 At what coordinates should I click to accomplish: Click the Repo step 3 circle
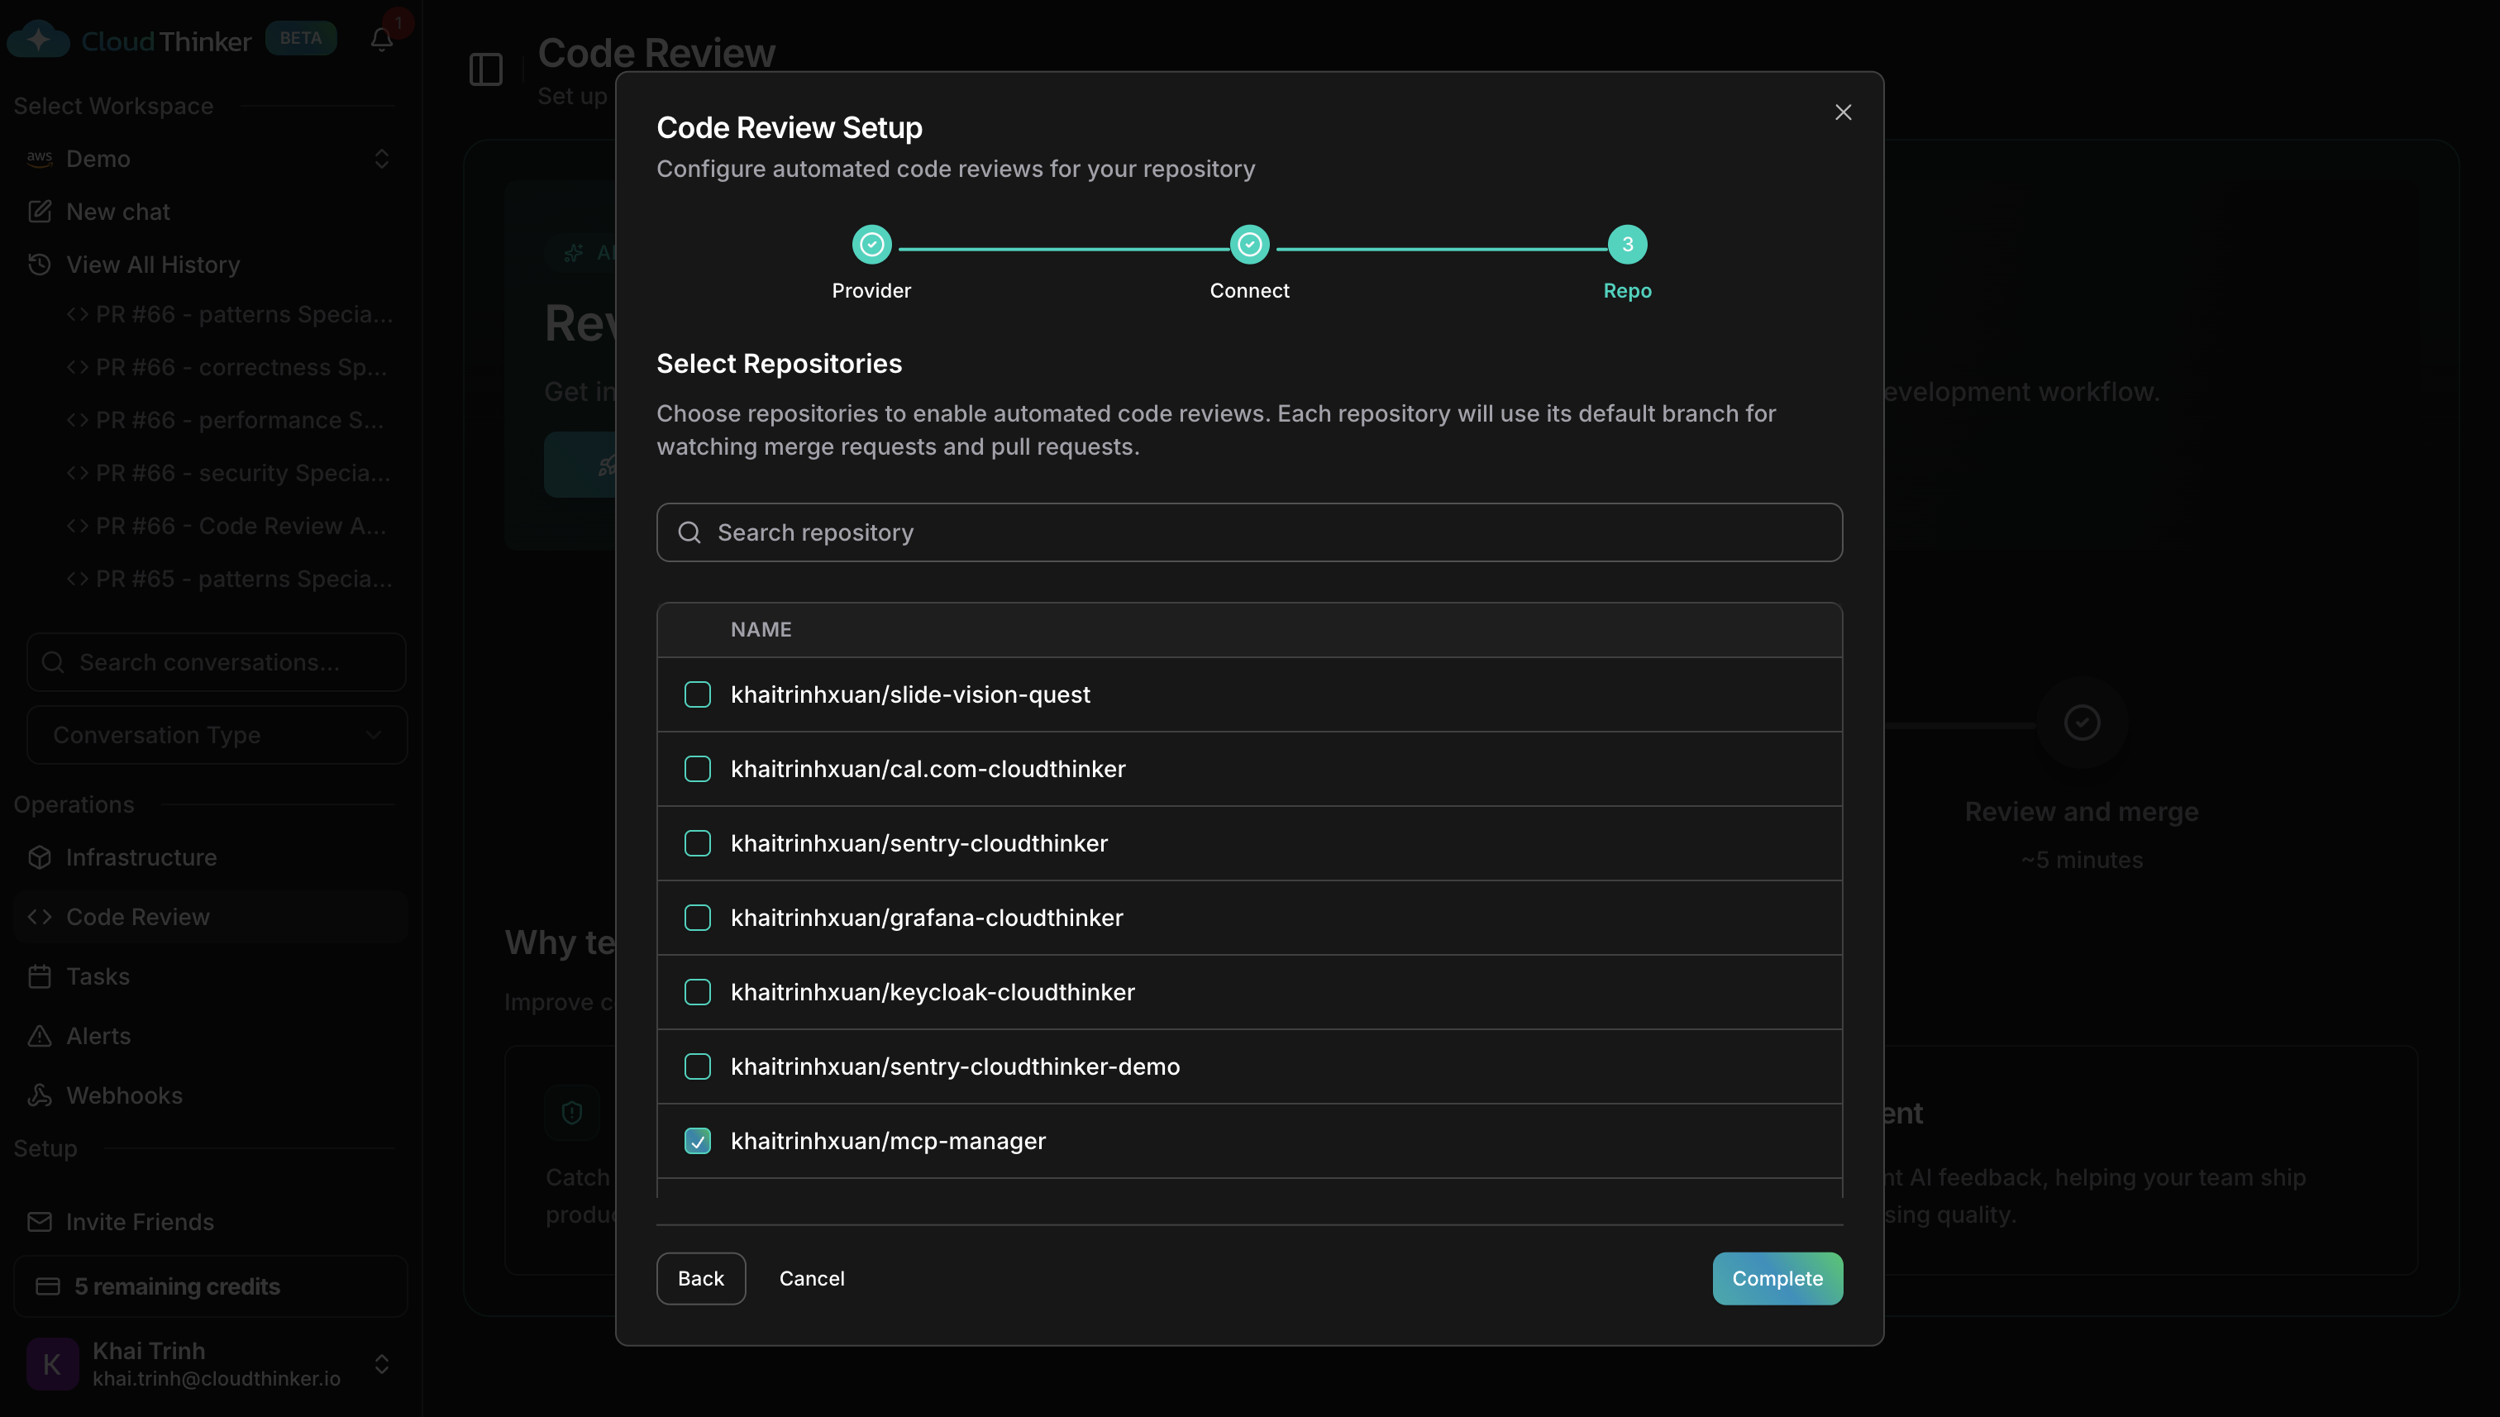[x=1626, y=246]
